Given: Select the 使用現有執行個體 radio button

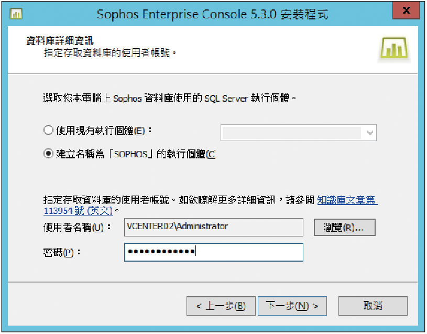Looking at the screenshot, I should point(48,130).
